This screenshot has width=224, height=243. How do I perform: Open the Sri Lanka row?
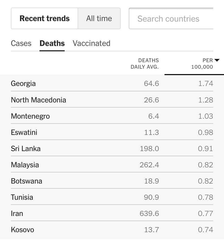point(112,148)
